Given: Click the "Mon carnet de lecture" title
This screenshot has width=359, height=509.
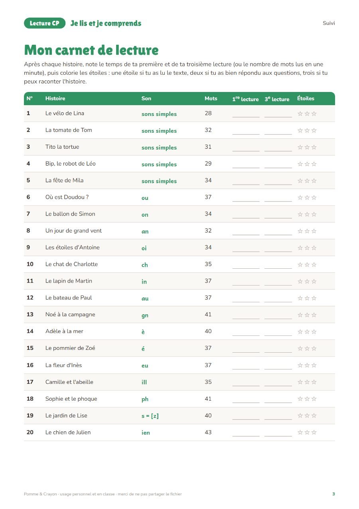Looking at the screenshot, I should tap(91, 50).
